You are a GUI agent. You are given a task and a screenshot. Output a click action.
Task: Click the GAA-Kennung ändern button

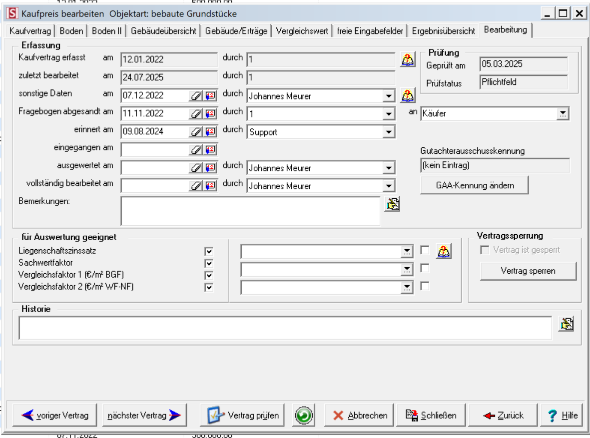click(475, 185)
